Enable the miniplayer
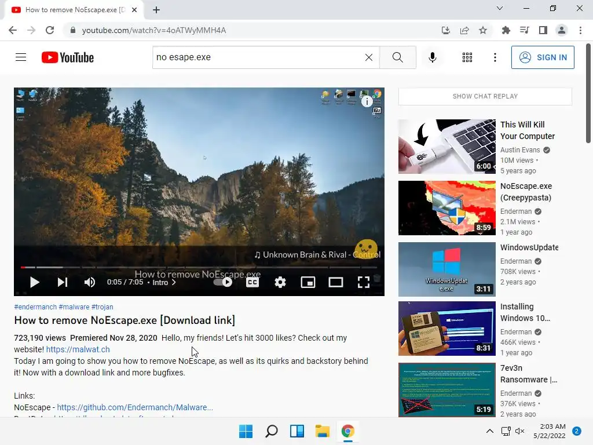 click(308, 282)
